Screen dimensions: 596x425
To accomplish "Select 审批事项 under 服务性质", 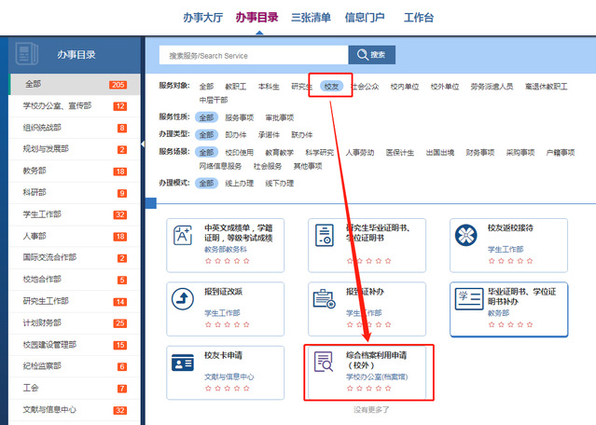I will point(280,117).
